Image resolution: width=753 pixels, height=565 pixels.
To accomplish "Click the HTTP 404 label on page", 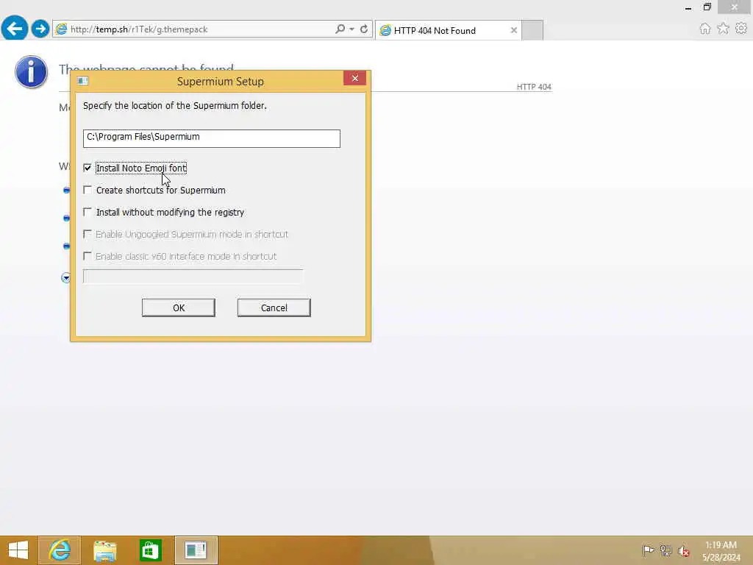I will [x=534, y=87].
